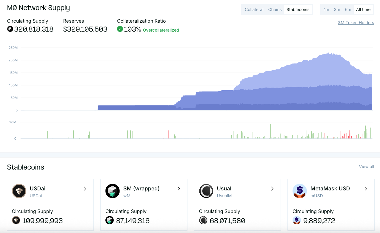Click View all stablecoins link
Screen dimensions: 380x233
pyautogui.click(x=367, y=167)
